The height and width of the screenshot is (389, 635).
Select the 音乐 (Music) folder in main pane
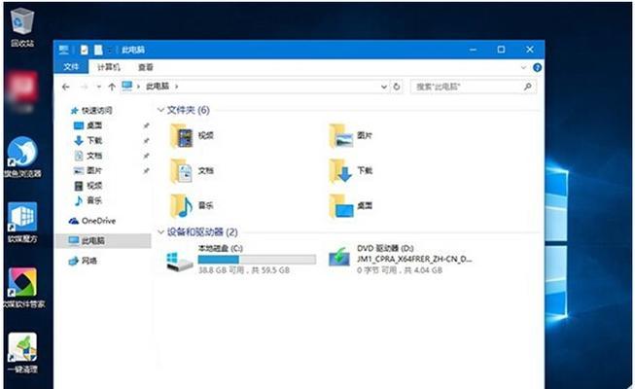click(192, 205)
